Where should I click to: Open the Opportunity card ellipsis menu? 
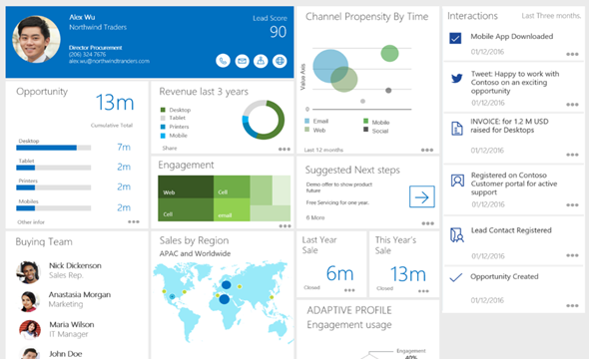(134, 221)
